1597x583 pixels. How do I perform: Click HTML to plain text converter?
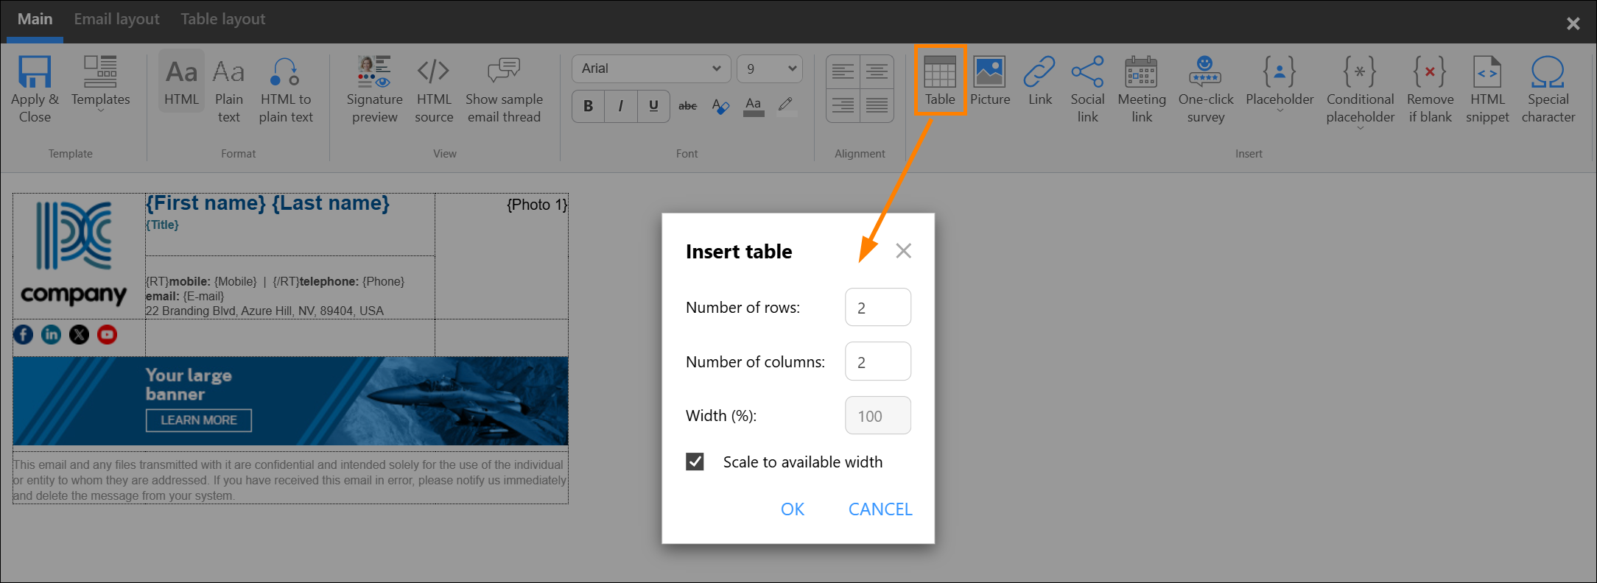tap(286, 89)
